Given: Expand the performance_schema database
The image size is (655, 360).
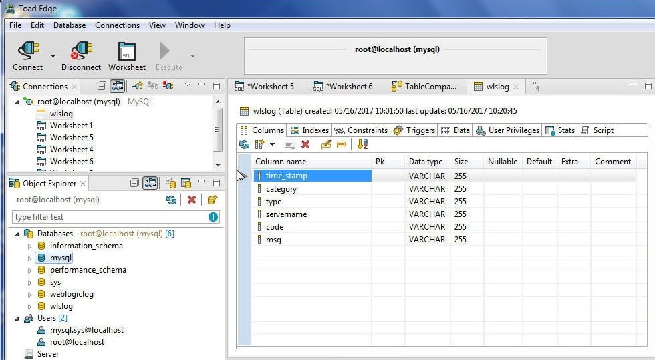Looking at the screenshot, I should pyautogui.click(x=29, y=271).
